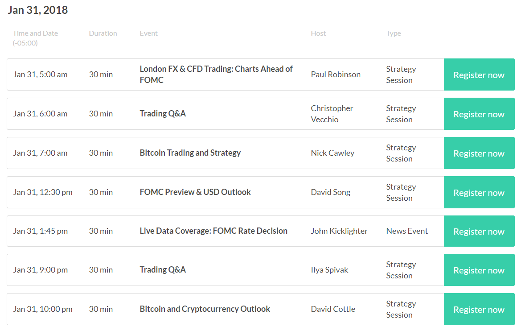Open FOMC Preview & USD Outlook title
521x331 pixels.
coord(195,192)
